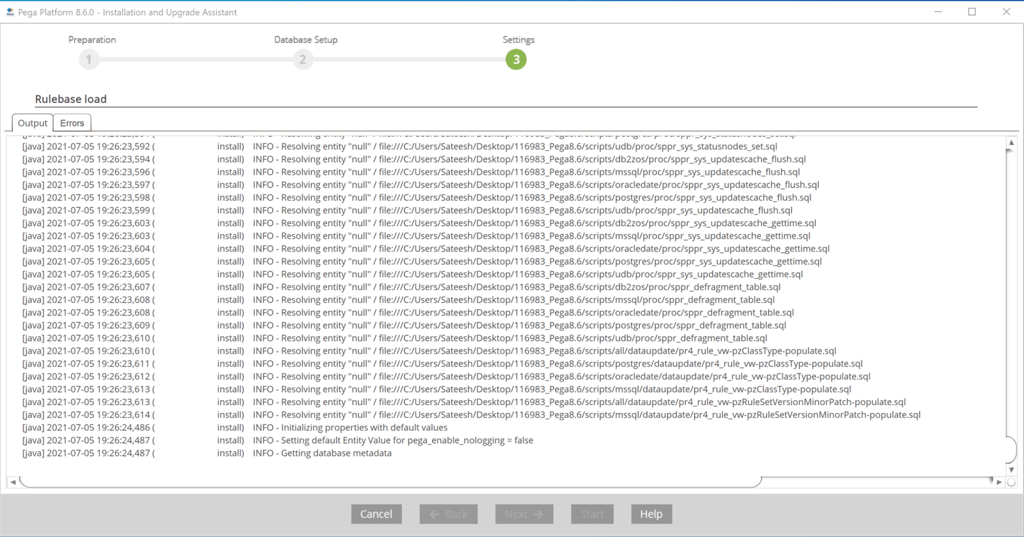Click the Start button
The width and height of the screenshot is (1024, 537).
592,514
